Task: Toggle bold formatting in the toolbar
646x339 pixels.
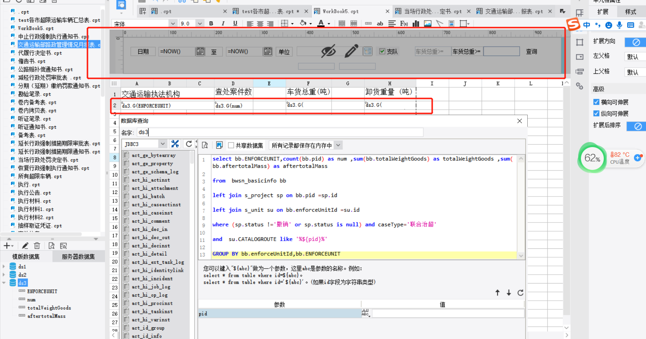Action: tap(211, 23)
